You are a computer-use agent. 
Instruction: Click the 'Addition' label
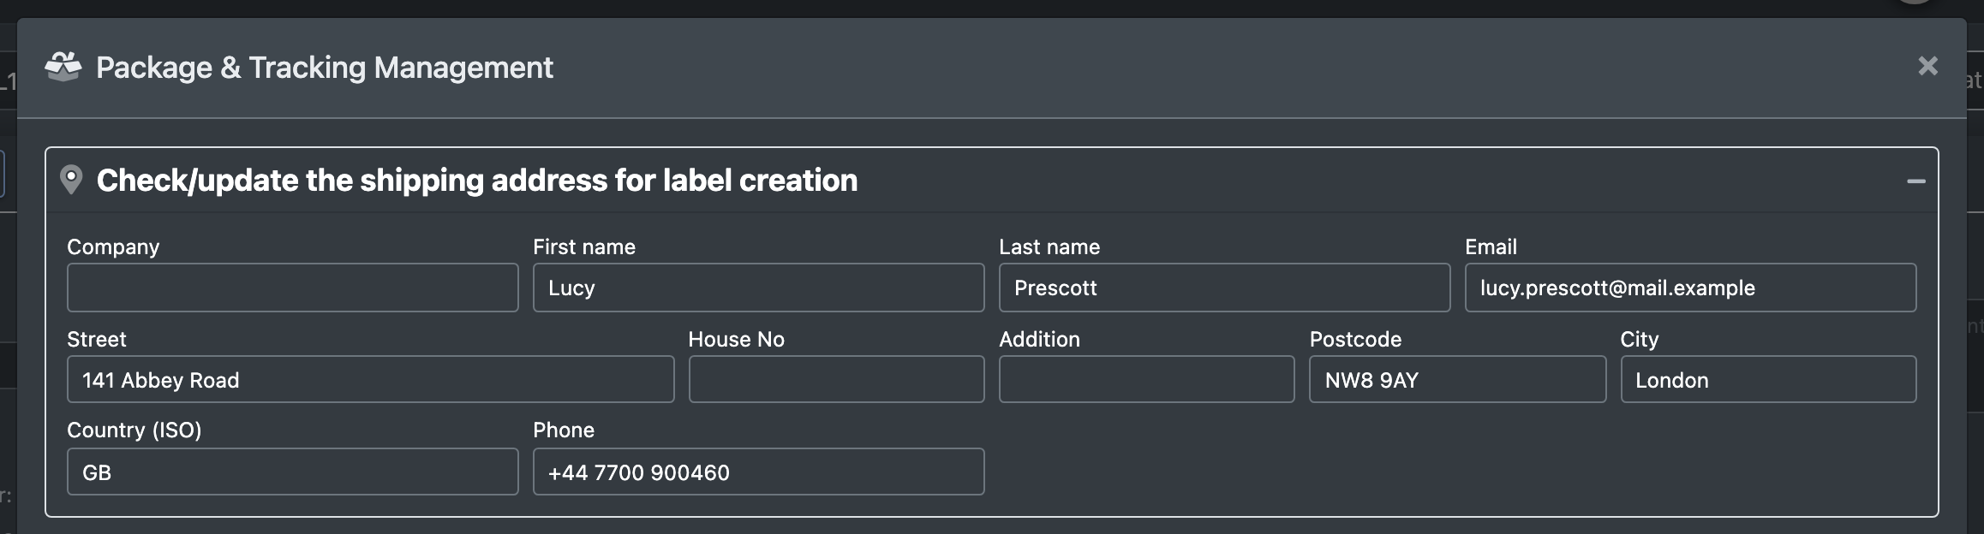click(x=1039, y=339)
